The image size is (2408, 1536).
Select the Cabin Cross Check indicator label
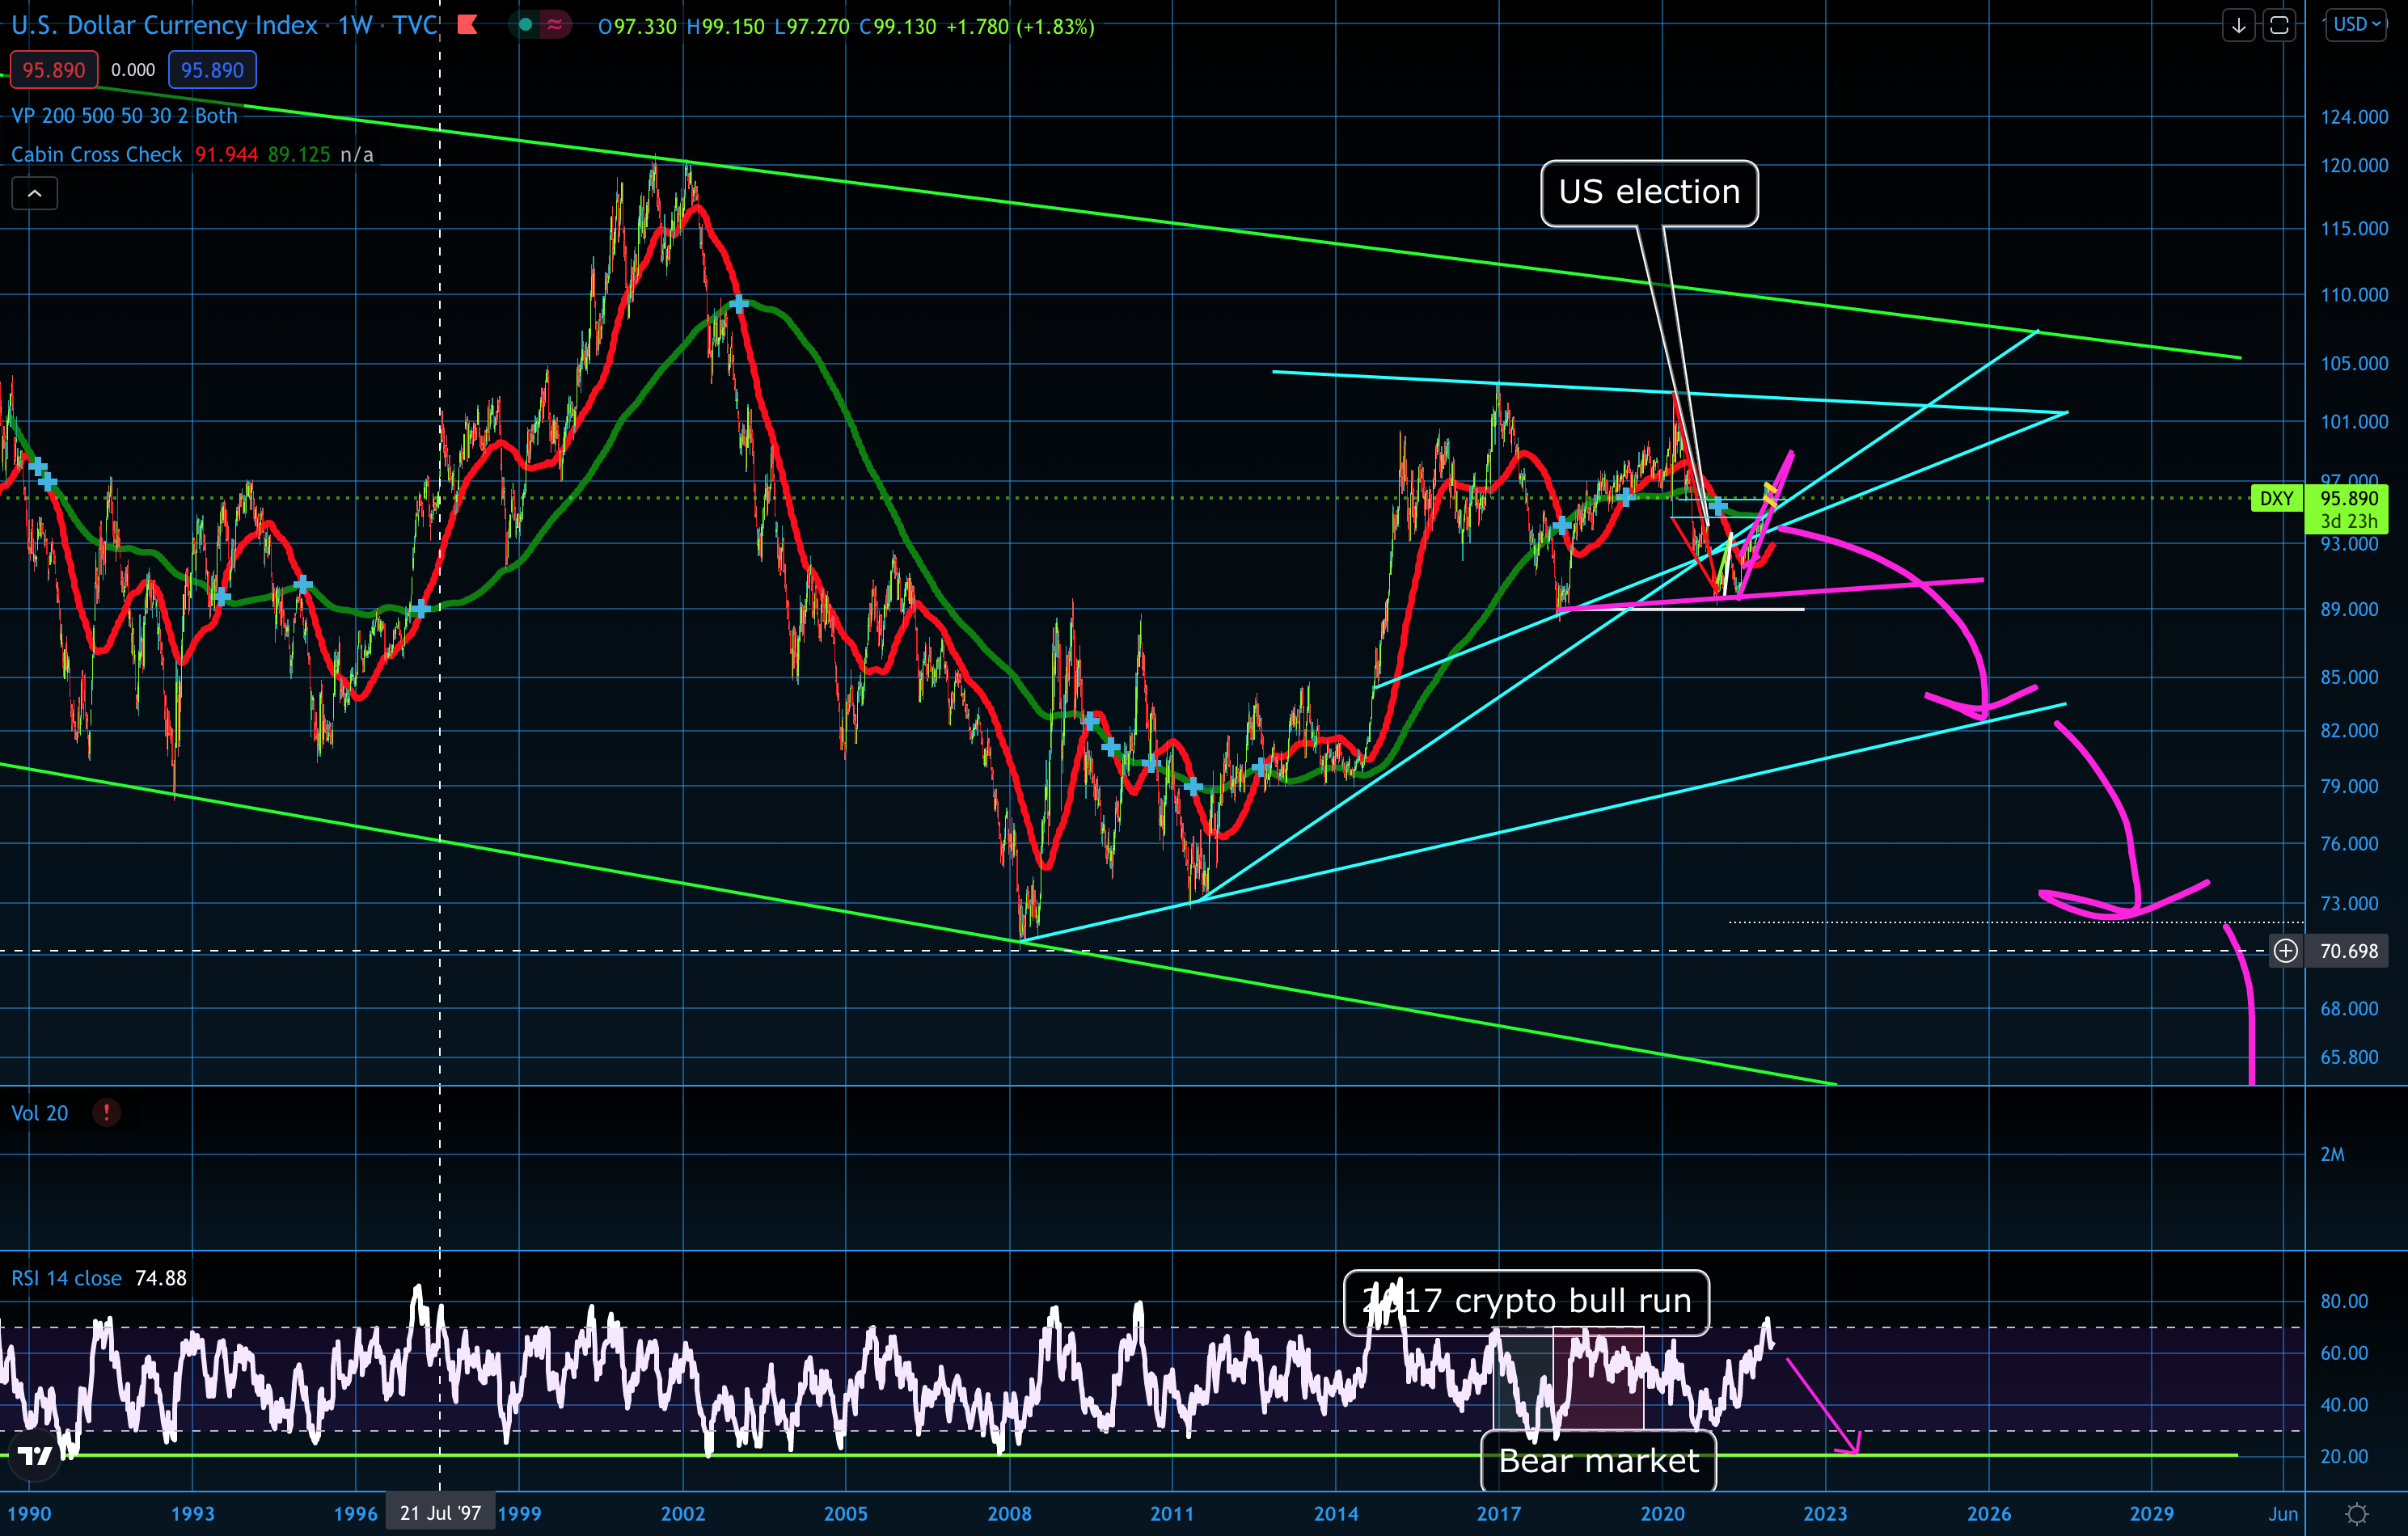point(96,155)
